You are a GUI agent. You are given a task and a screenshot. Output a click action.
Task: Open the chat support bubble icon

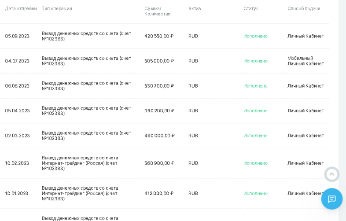click(x=331, y=199)
